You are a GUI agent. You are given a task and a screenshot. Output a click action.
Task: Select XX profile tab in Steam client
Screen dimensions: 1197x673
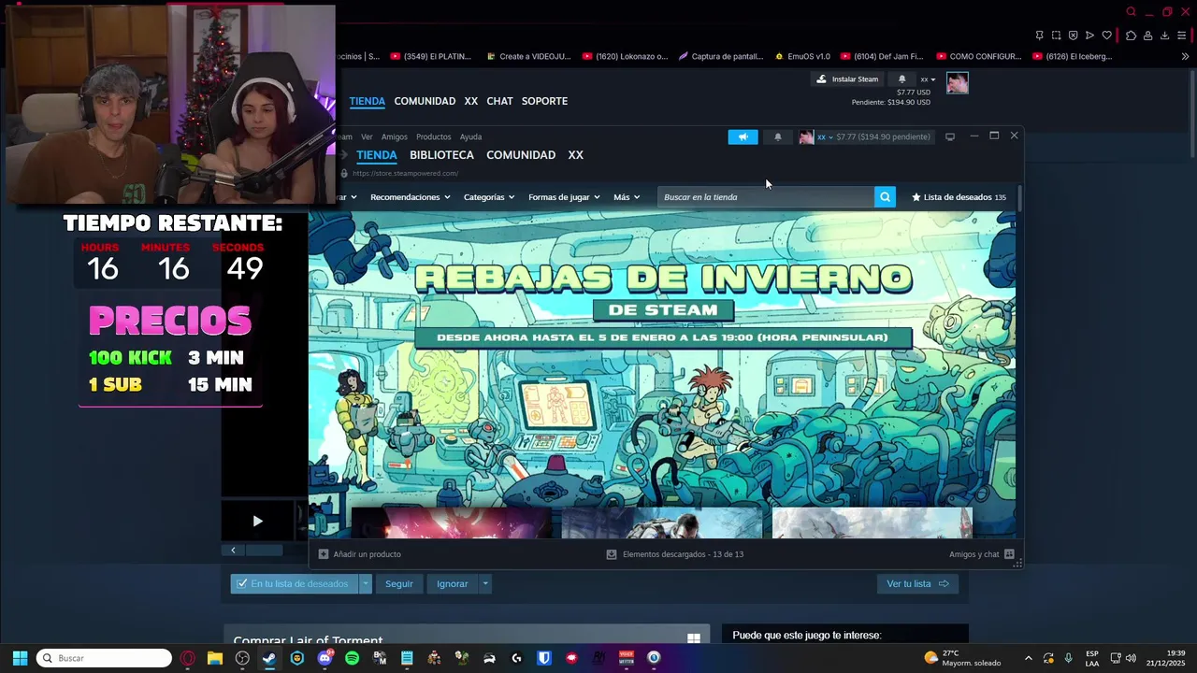tap(576, 155)
